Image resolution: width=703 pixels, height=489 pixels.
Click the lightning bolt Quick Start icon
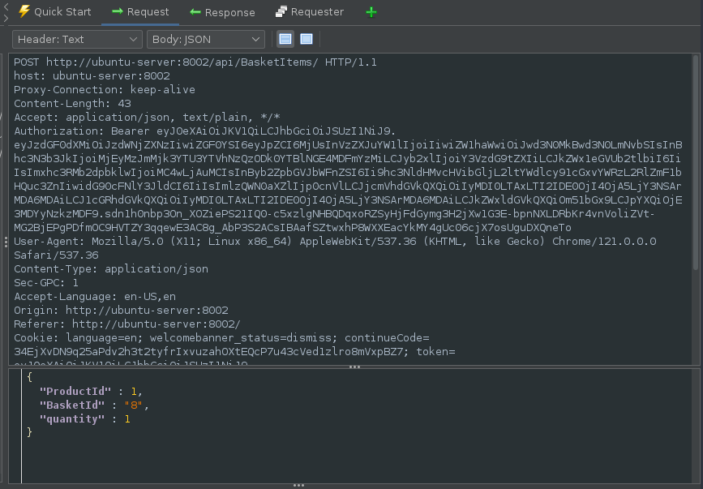coord(24,11)
